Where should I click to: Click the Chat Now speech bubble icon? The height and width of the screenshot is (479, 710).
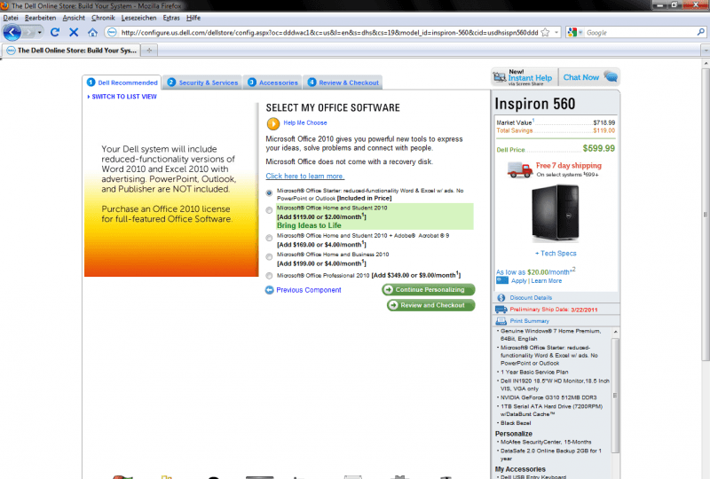pyautogui.click(x=611, y=76)
